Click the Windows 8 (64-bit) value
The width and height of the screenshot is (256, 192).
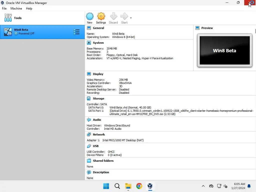click(123, 37)
